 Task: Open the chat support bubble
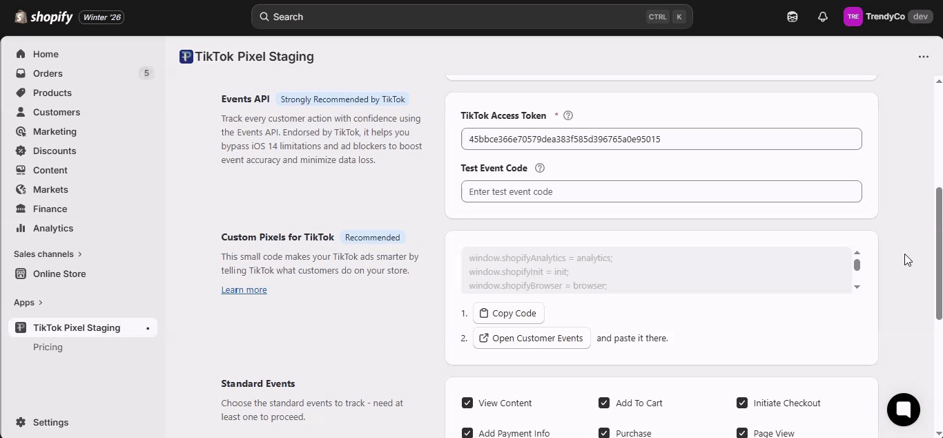904,409
